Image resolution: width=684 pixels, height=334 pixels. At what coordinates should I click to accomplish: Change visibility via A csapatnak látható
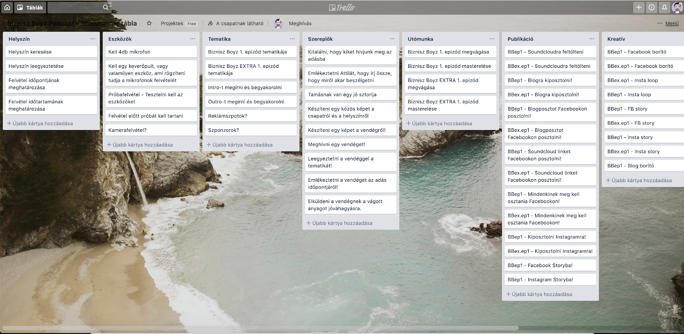pos(236,23)
